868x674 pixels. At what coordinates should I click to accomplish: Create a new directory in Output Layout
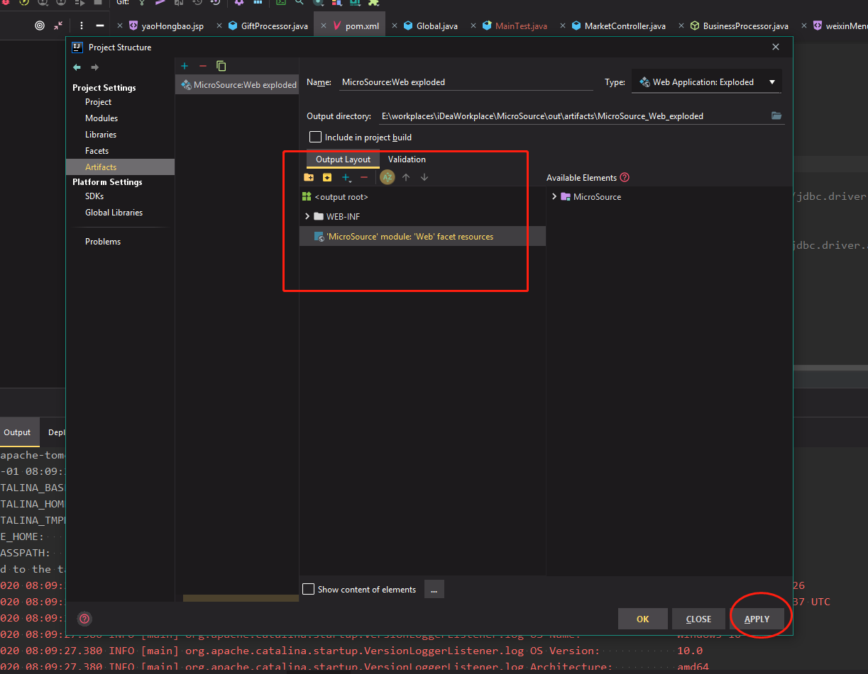(308, 176)
